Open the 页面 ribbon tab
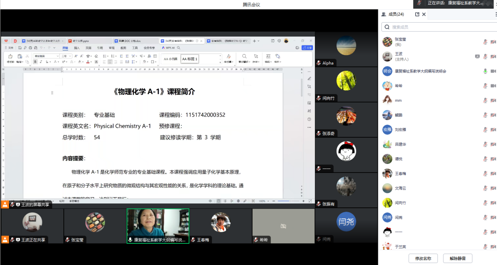The height and width of the screenshot is (265, 497). click(x=89, y=48)
